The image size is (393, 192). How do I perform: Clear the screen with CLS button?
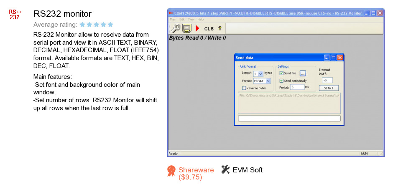click(x=209, y=28)
